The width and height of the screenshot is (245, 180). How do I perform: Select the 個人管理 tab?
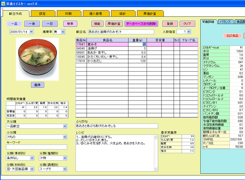[96, 14]
